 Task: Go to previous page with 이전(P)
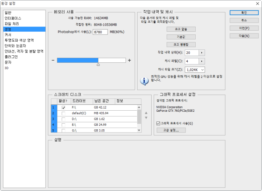click(244, 28)
